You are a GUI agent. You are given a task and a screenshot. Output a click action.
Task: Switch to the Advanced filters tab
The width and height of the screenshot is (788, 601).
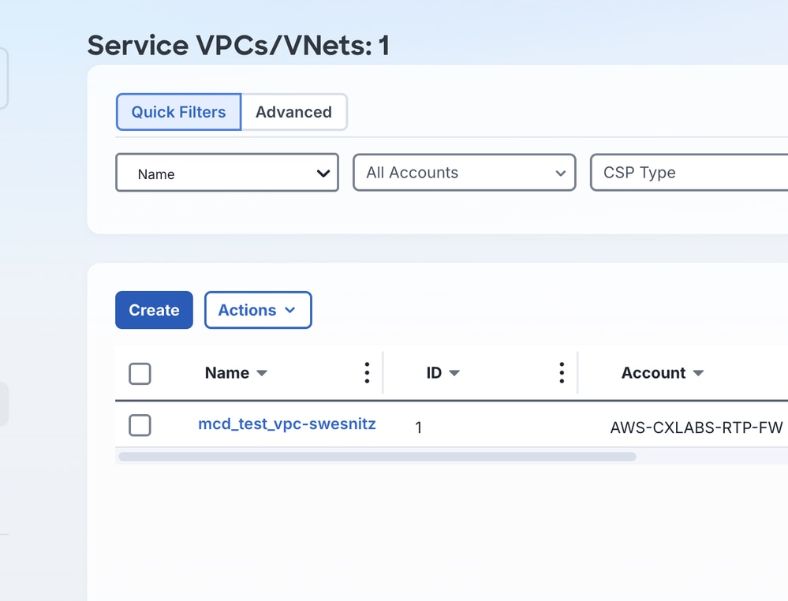294,111
